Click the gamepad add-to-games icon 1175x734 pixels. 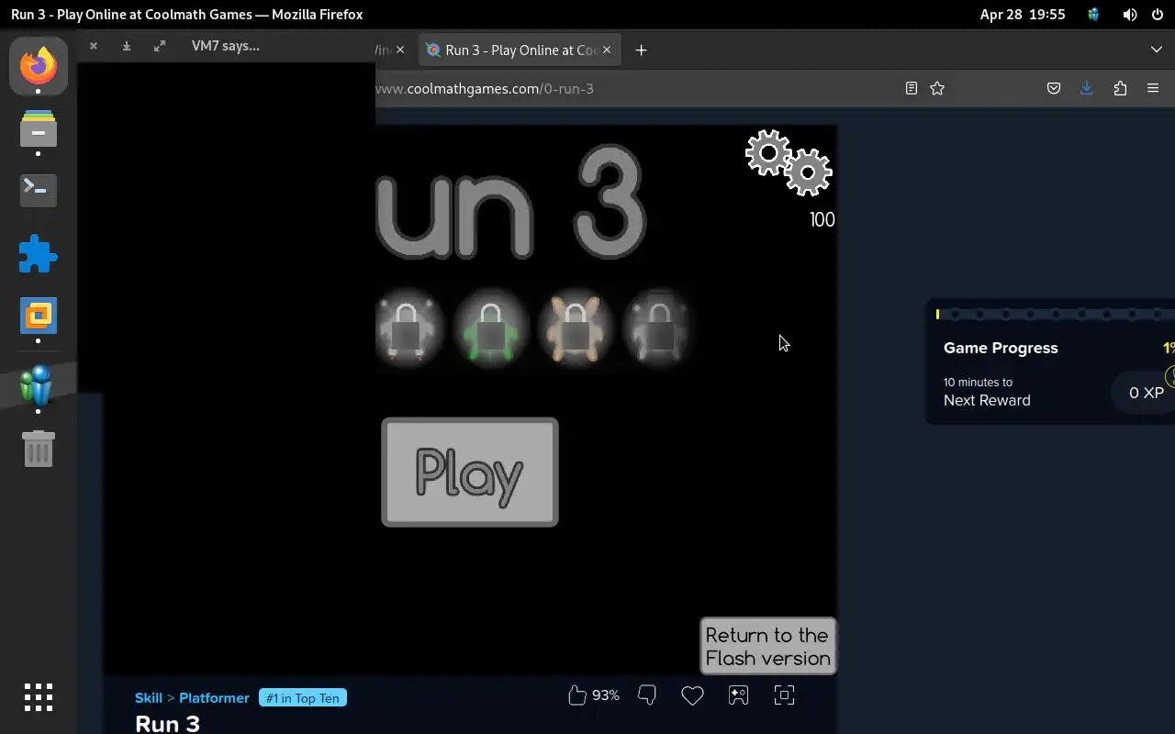click(738, 695)
